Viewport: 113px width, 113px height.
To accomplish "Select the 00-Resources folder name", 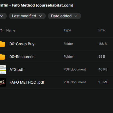I will [x=22, y=57].
